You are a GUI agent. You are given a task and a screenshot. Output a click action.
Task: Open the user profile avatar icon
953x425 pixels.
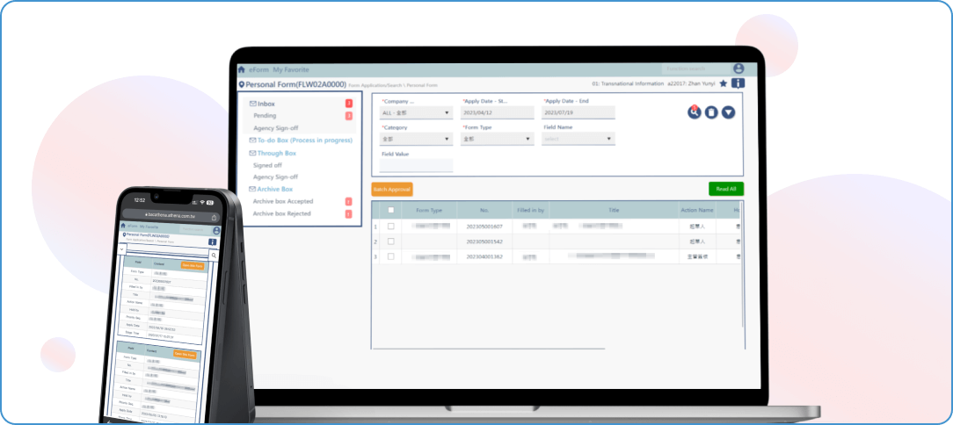[738, 68]
